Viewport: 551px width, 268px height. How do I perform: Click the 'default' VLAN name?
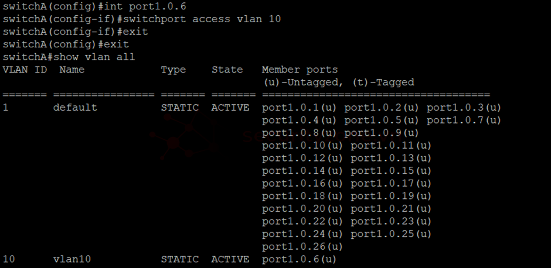[x=75, y=107]
